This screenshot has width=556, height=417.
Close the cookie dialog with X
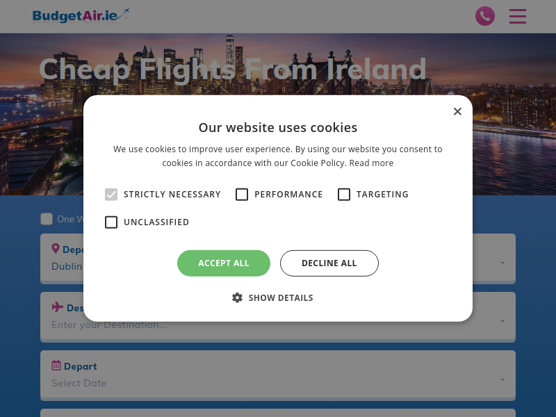(457, 111)
